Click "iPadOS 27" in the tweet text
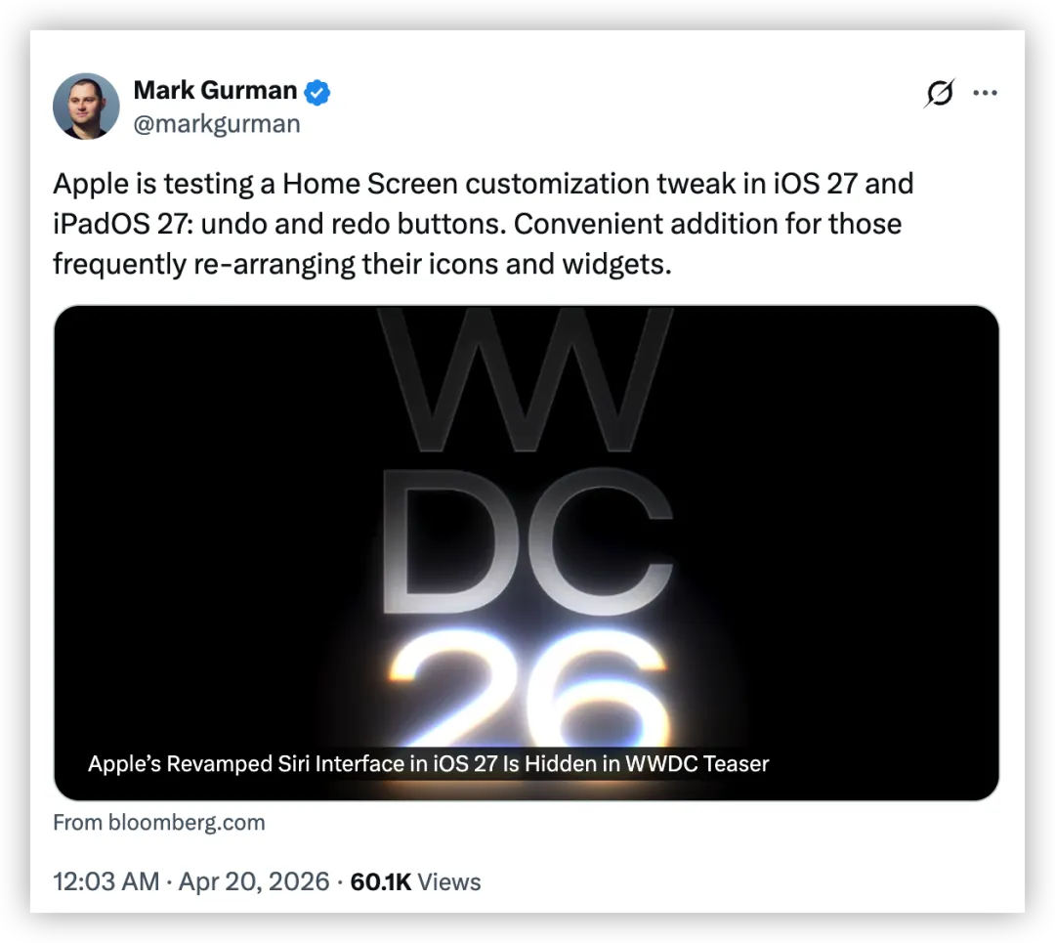 (x=115, y=224)
